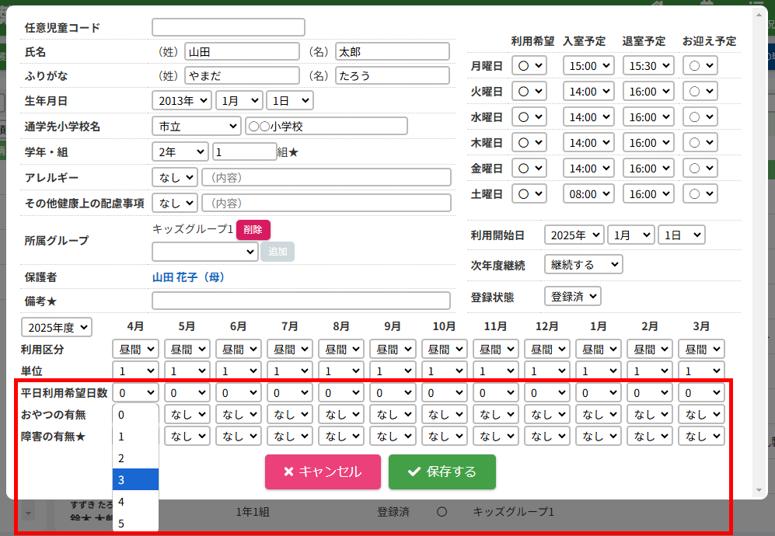Open the 2025年度 fiscal year dropdown

point(56,327)
